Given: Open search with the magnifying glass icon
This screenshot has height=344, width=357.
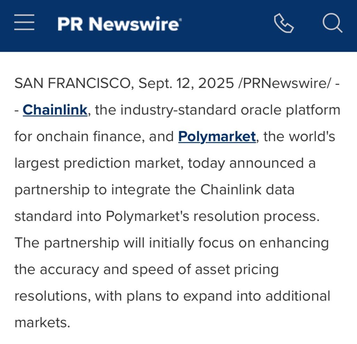Looking at the screenshot, I should (333, 23).
